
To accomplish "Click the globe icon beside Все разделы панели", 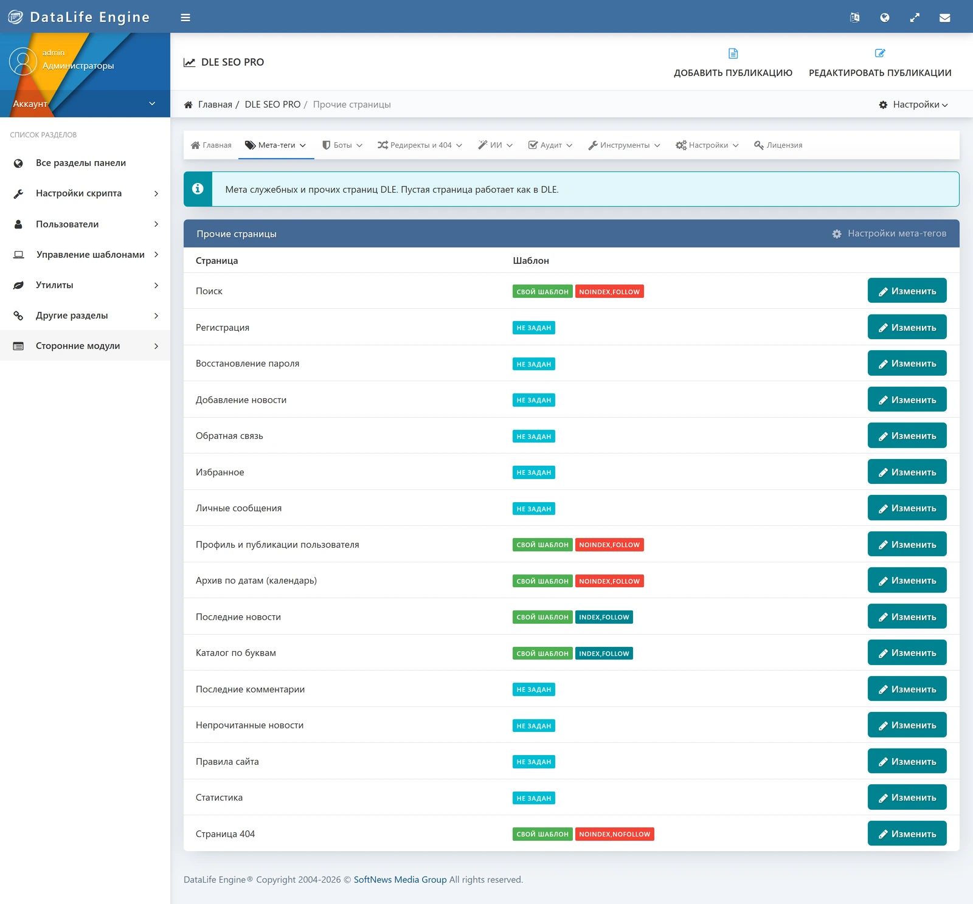I will [x=18, y=163].
